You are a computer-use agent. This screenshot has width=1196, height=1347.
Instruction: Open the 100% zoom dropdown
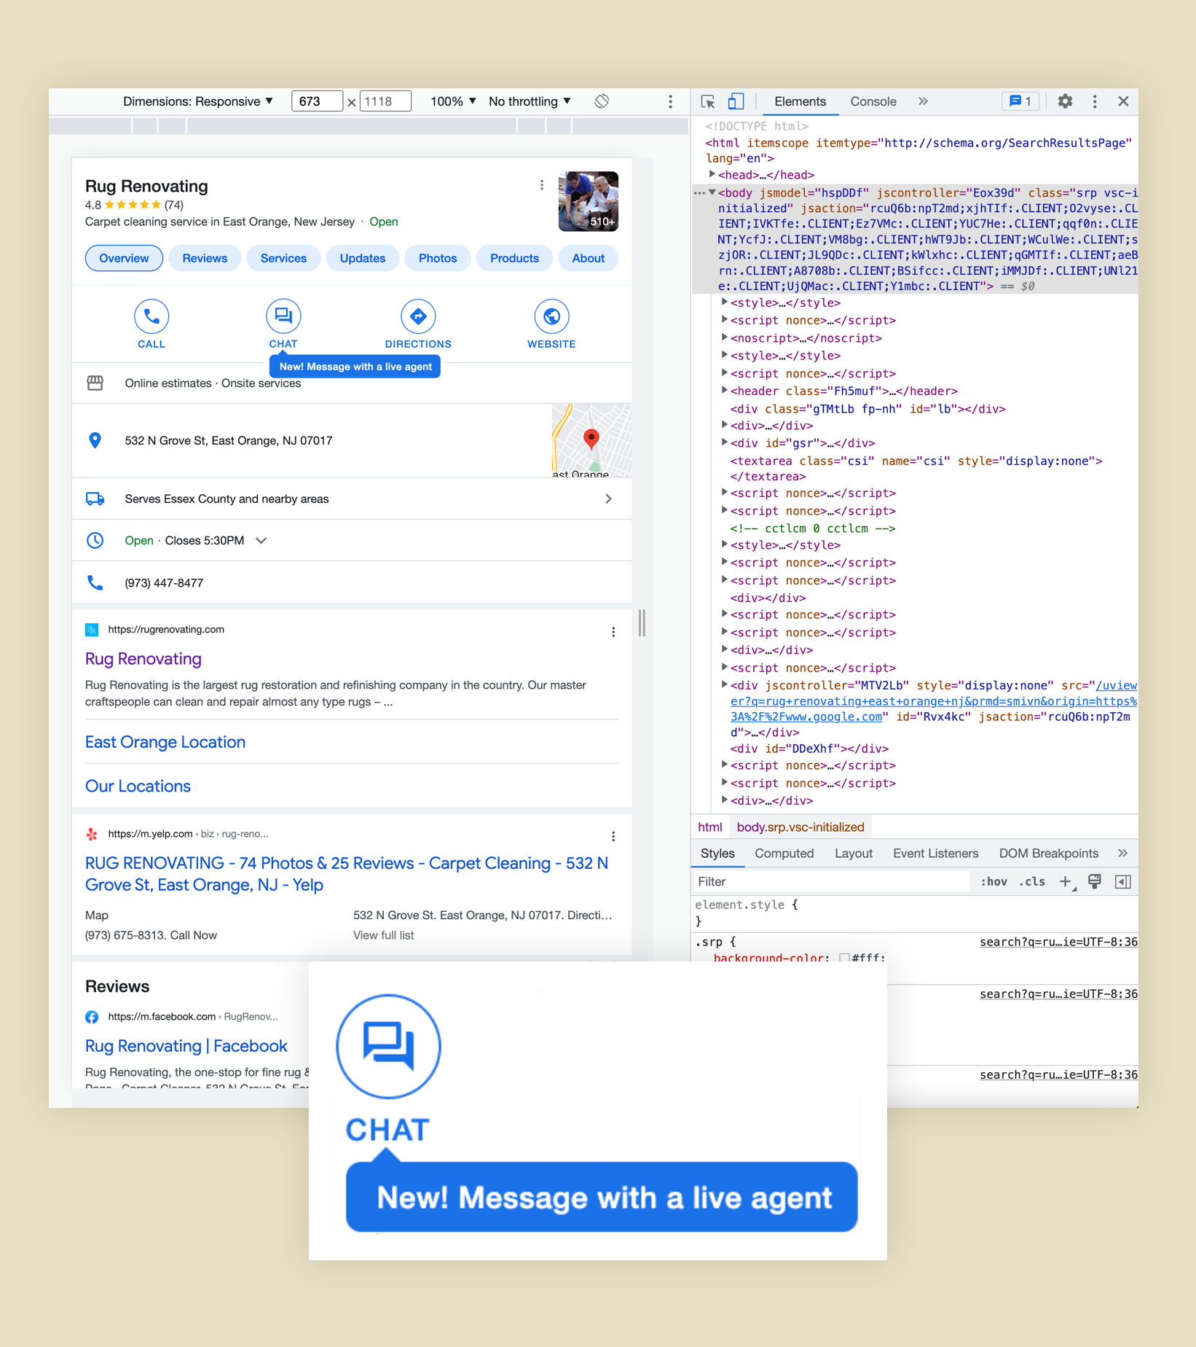click(453, 101)
